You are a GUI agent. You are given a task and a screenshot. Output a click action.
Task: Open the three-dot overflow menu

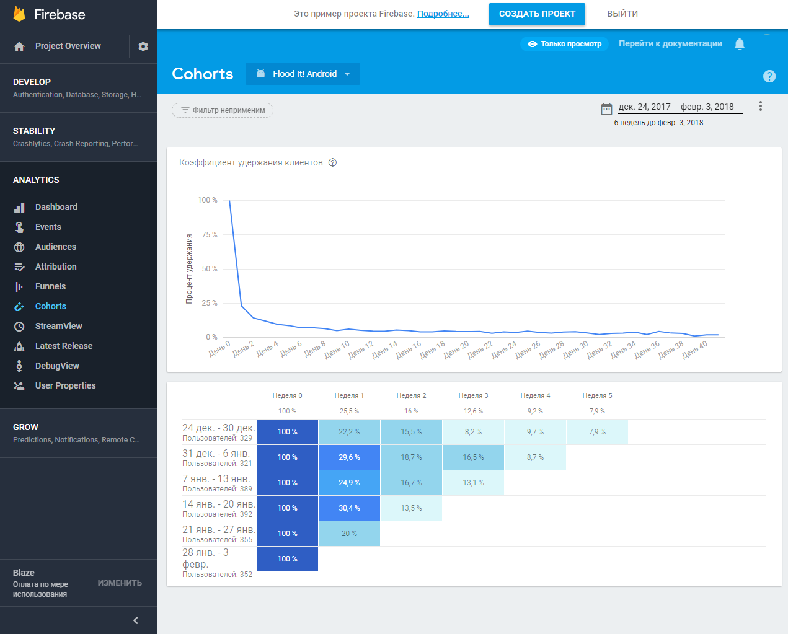click(761, 106)
